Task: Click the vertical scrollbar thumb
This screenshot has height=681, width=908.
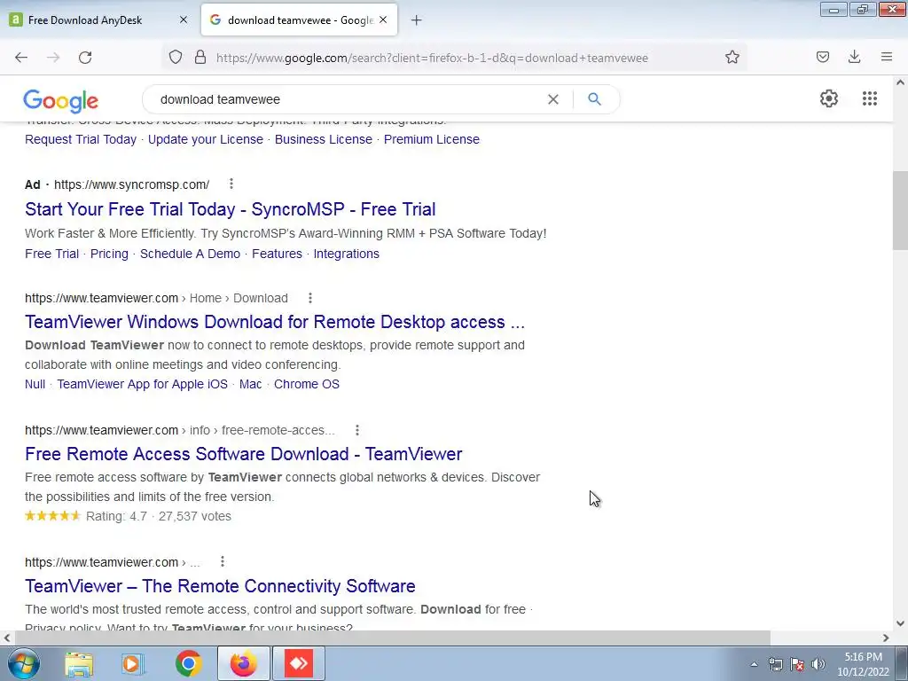Action: pyautogui.click(x=900, y=211)
